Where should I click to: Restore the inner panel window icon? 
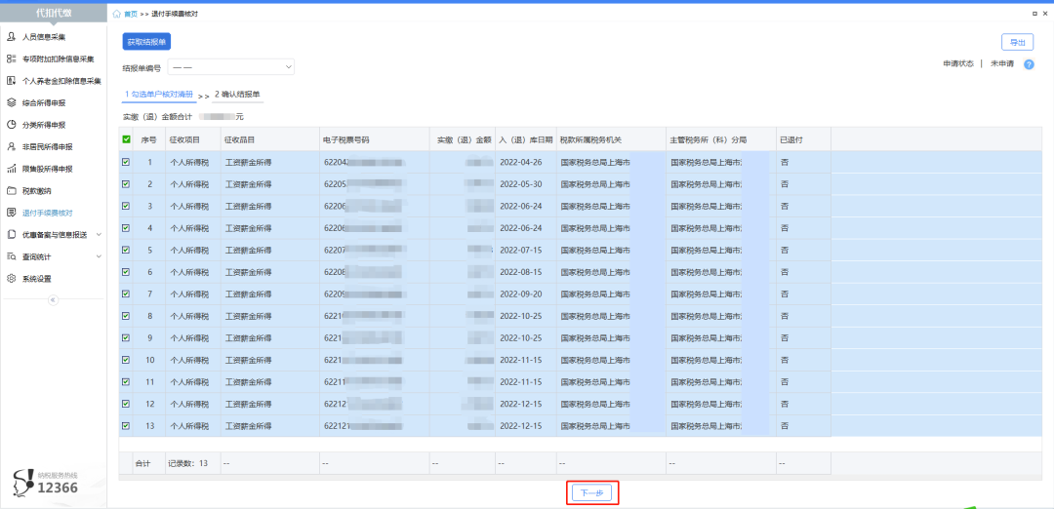click(x=1034, y=14)
